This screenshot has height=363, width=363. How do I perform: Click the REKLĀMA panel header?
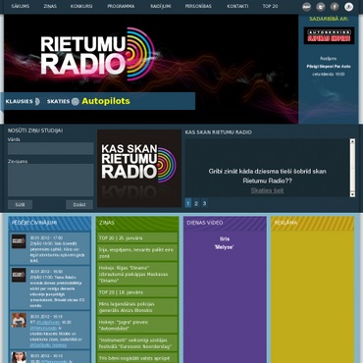tap(313, 223)
